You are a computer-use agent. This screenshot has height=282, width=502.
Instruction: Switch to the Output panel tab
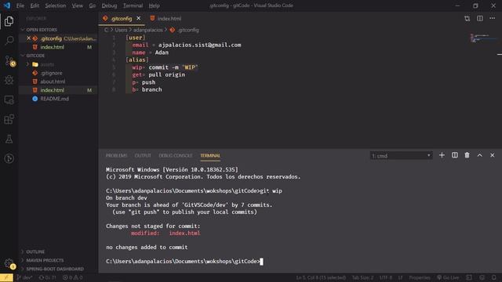tap(143, 156)
